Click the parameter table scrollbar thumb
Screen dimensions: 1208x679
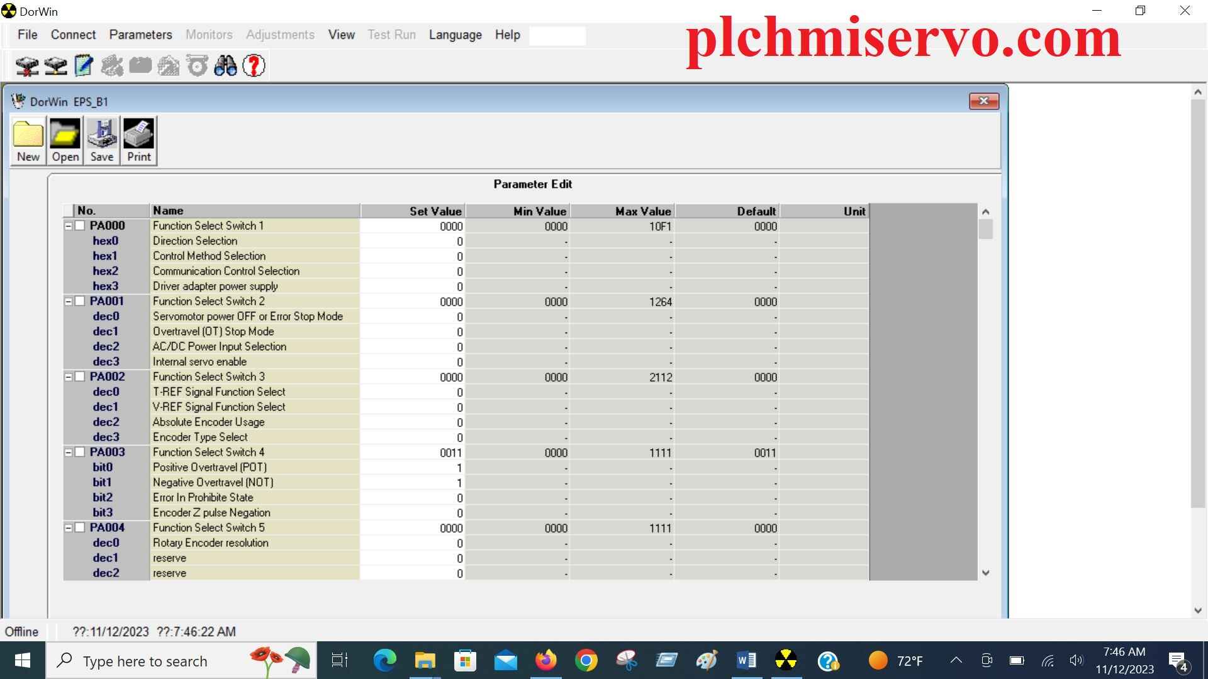pos(986,229)
